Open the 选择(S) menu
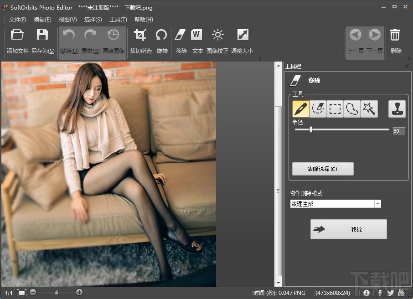The width and height of the screenshot is (413, 299). point(93,20)
